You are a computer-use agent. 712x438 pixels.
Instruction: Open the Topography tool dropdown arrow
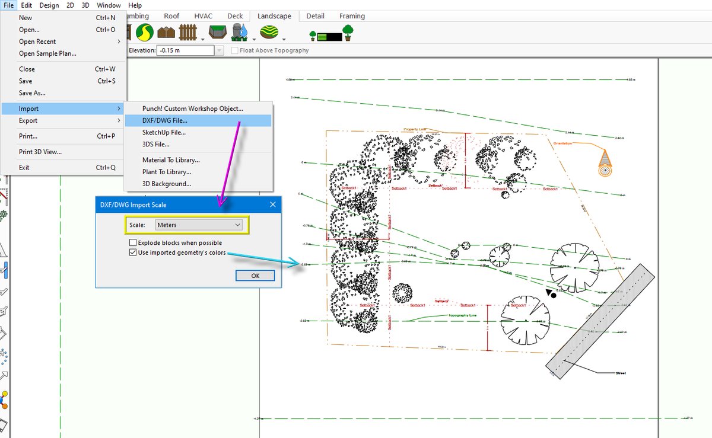click(284, 39)
